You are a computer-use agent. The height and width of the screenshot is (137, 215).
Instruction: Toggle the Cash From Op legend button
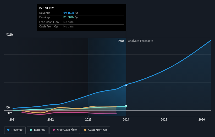[95, 130]
